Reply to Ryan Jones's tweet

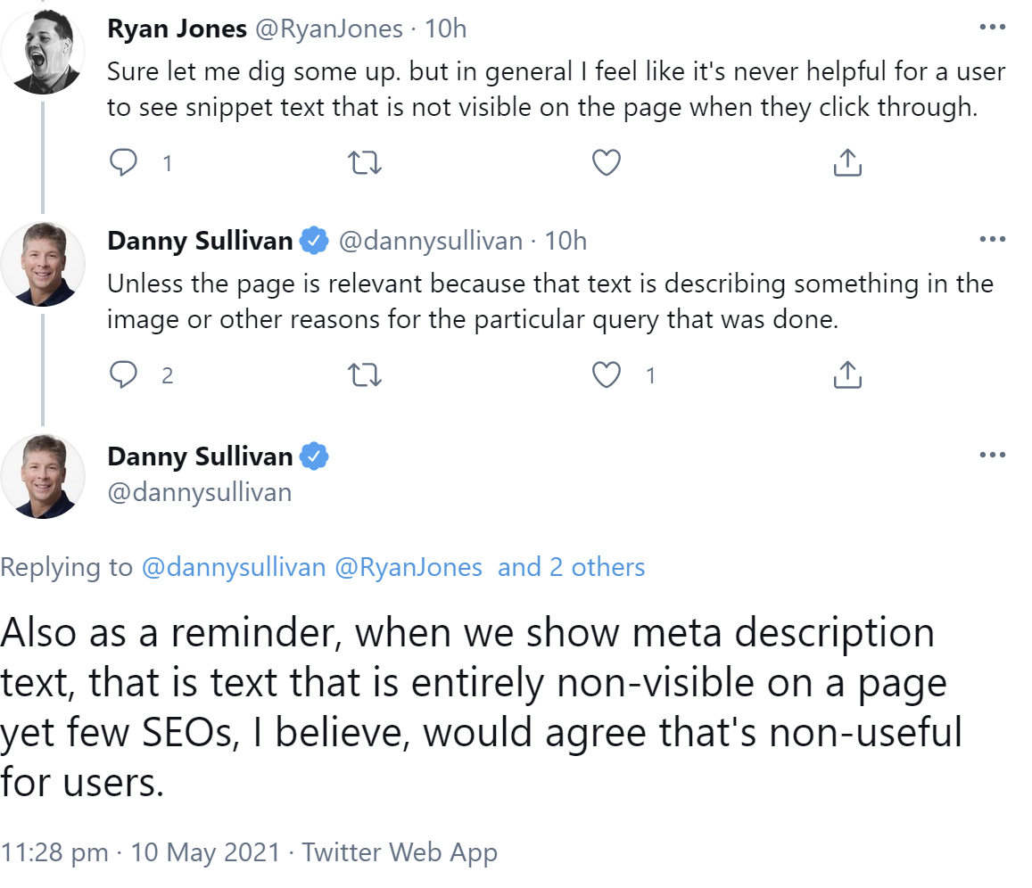123,162
